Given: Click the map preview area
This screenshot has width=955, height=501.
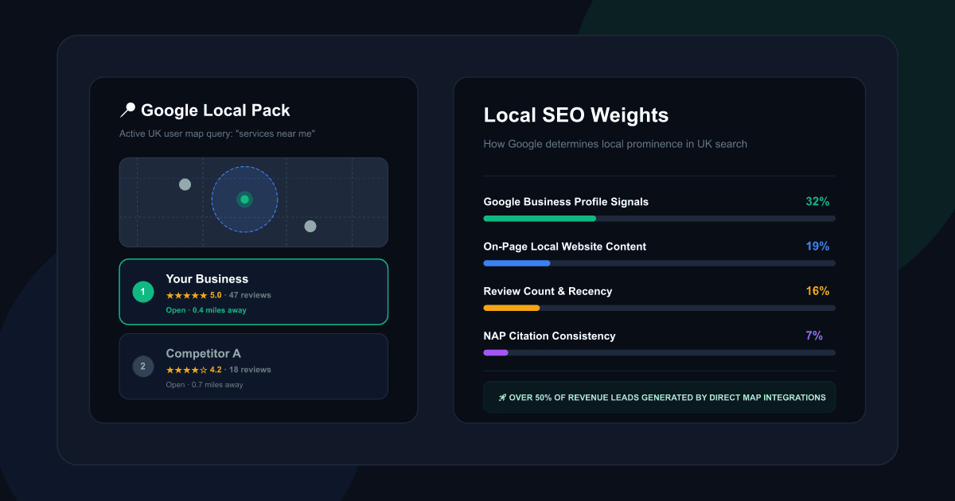Looking at the screenshot, I should (x=254, y=202).
